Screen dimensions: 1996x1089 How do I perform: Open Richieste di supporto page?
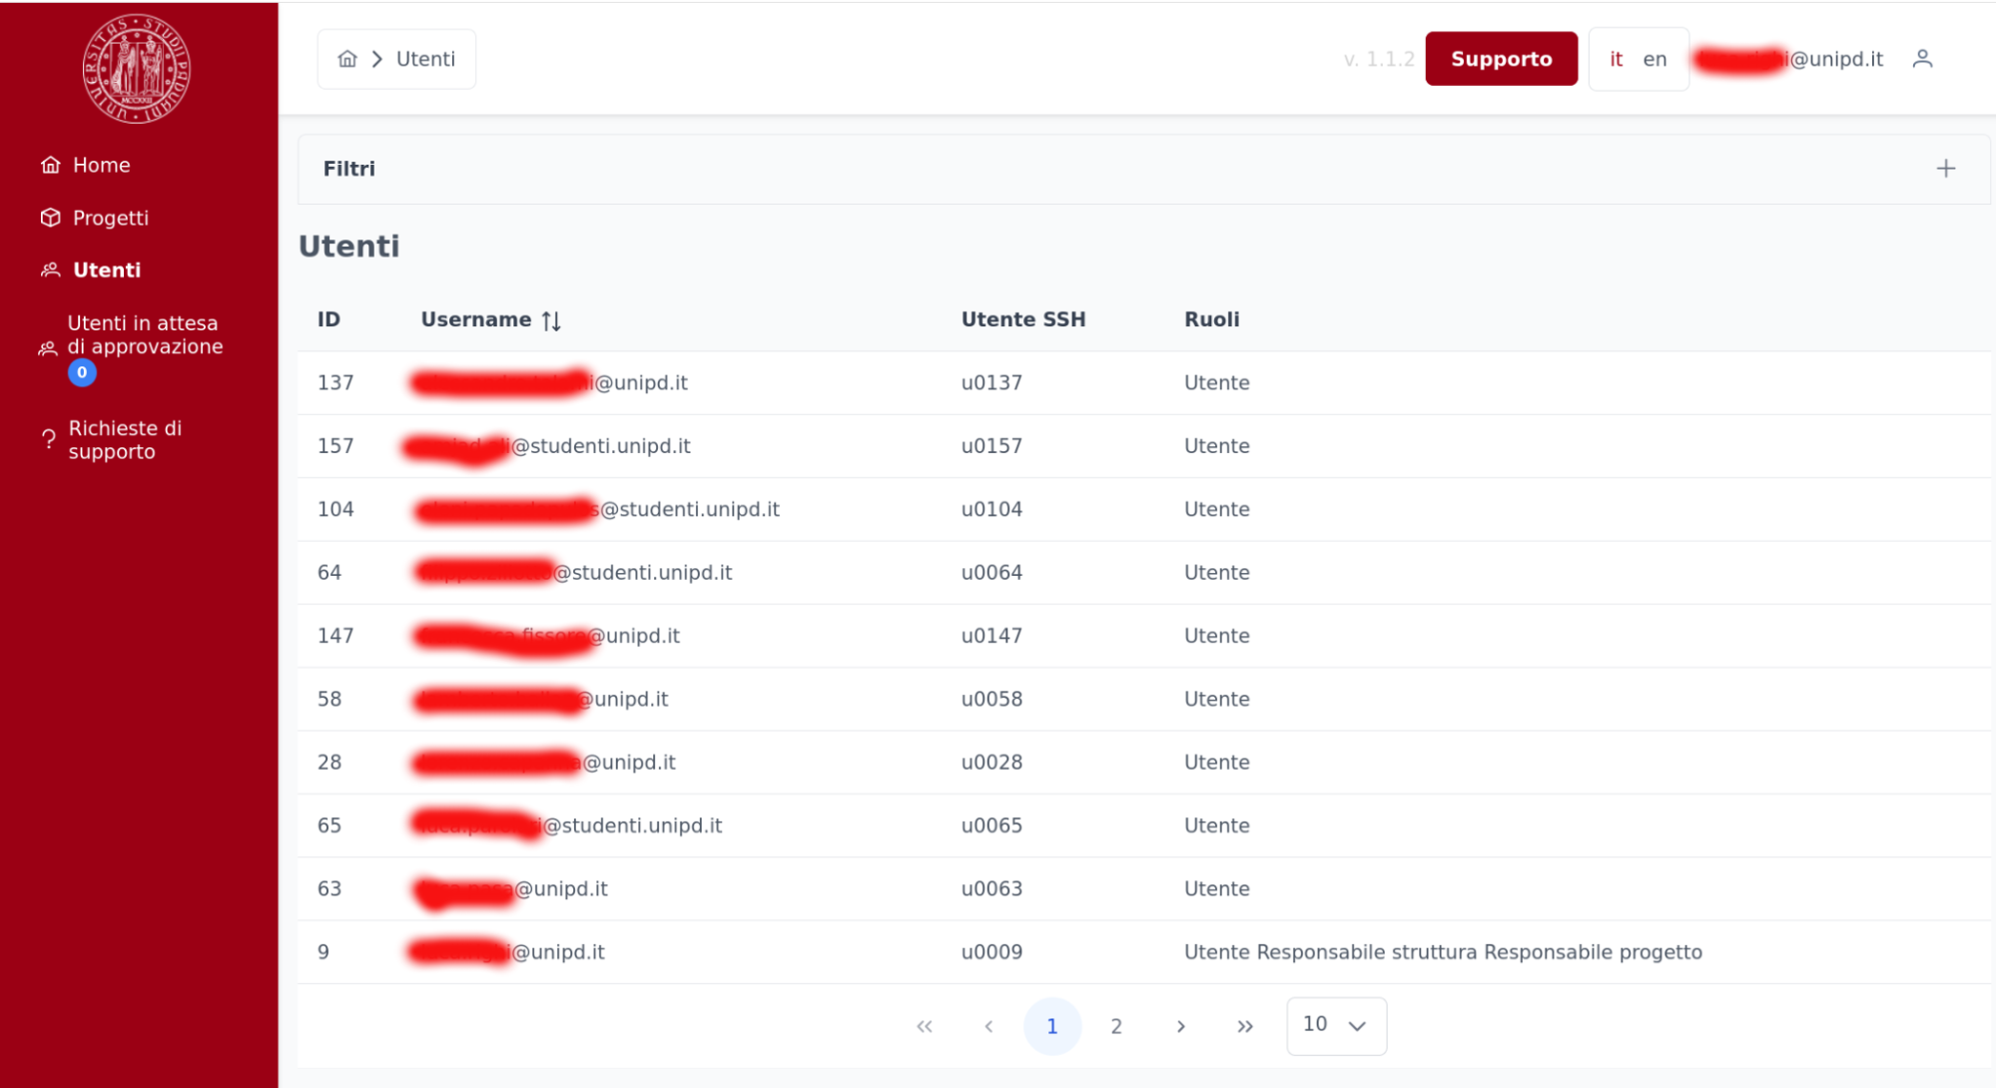click(x=125, y=439)
